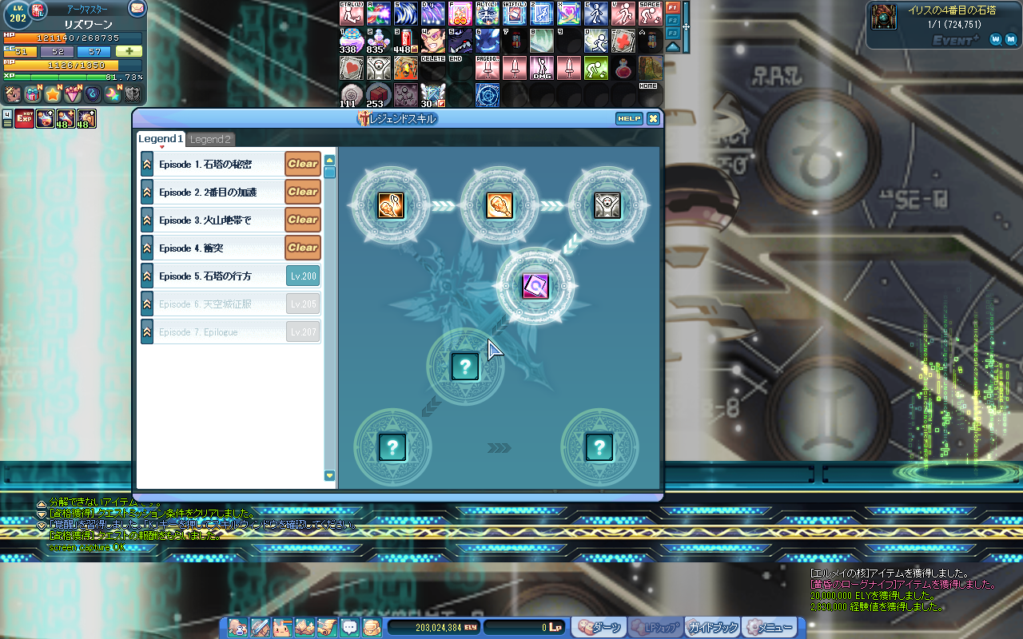Expand Episode 1. 石塔の秘密 entry
This screenshot has height=639, width=1023.
pos(147,164)
